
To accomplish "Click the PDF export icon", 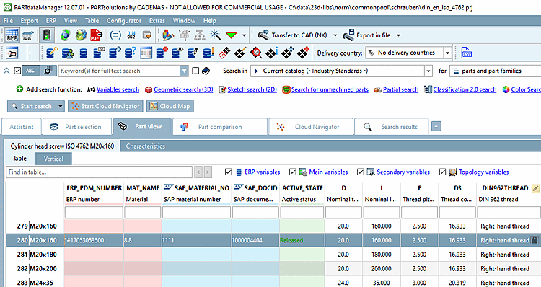I will [96, 35].
